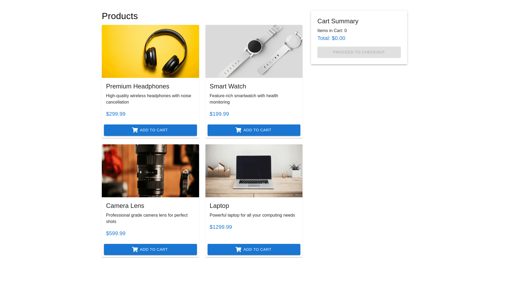The image size is (509, 286).
Task: Select the Smart Watch title
Action: 228,86
